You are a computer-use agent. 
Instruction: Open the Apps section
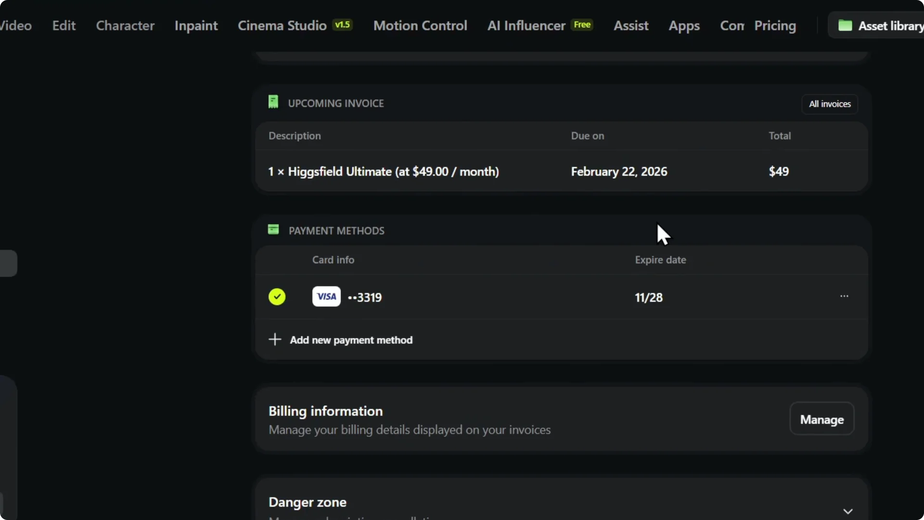[x=684, y=26]
